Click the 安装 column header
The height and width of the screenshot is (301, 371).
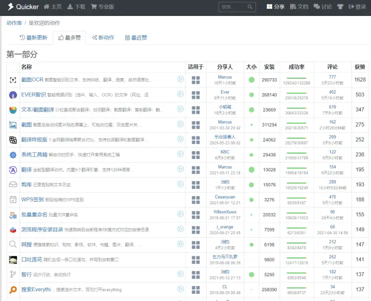pos(269,67)
